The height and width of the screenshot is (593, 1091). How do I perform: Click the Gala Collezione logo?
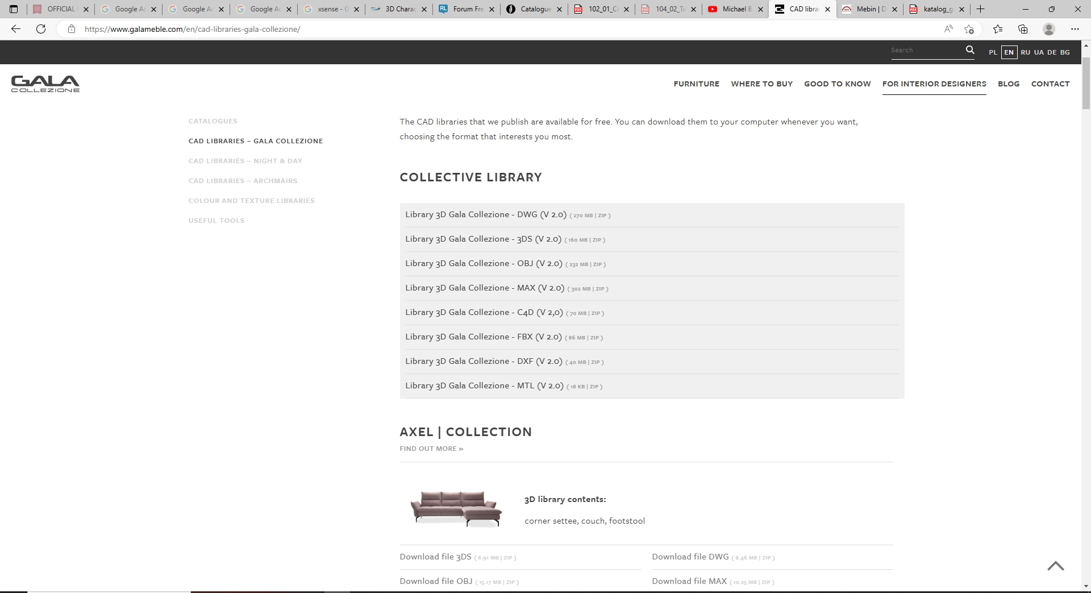point(45,84)
